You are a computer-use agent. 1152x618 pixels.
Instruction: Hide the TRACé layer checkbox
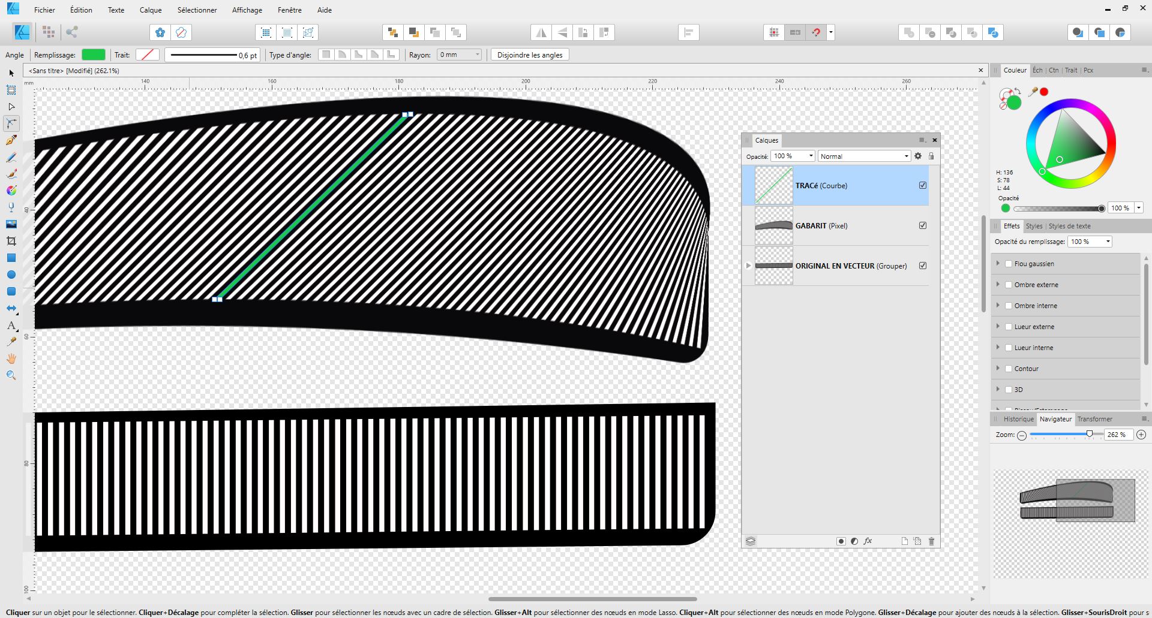(923, 186)
